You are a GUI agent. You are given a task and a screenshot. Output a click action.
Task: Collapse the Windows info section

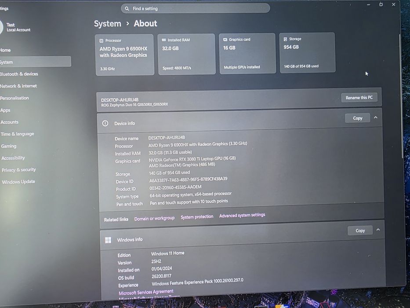pyautogui.click(x=378, y=230)
